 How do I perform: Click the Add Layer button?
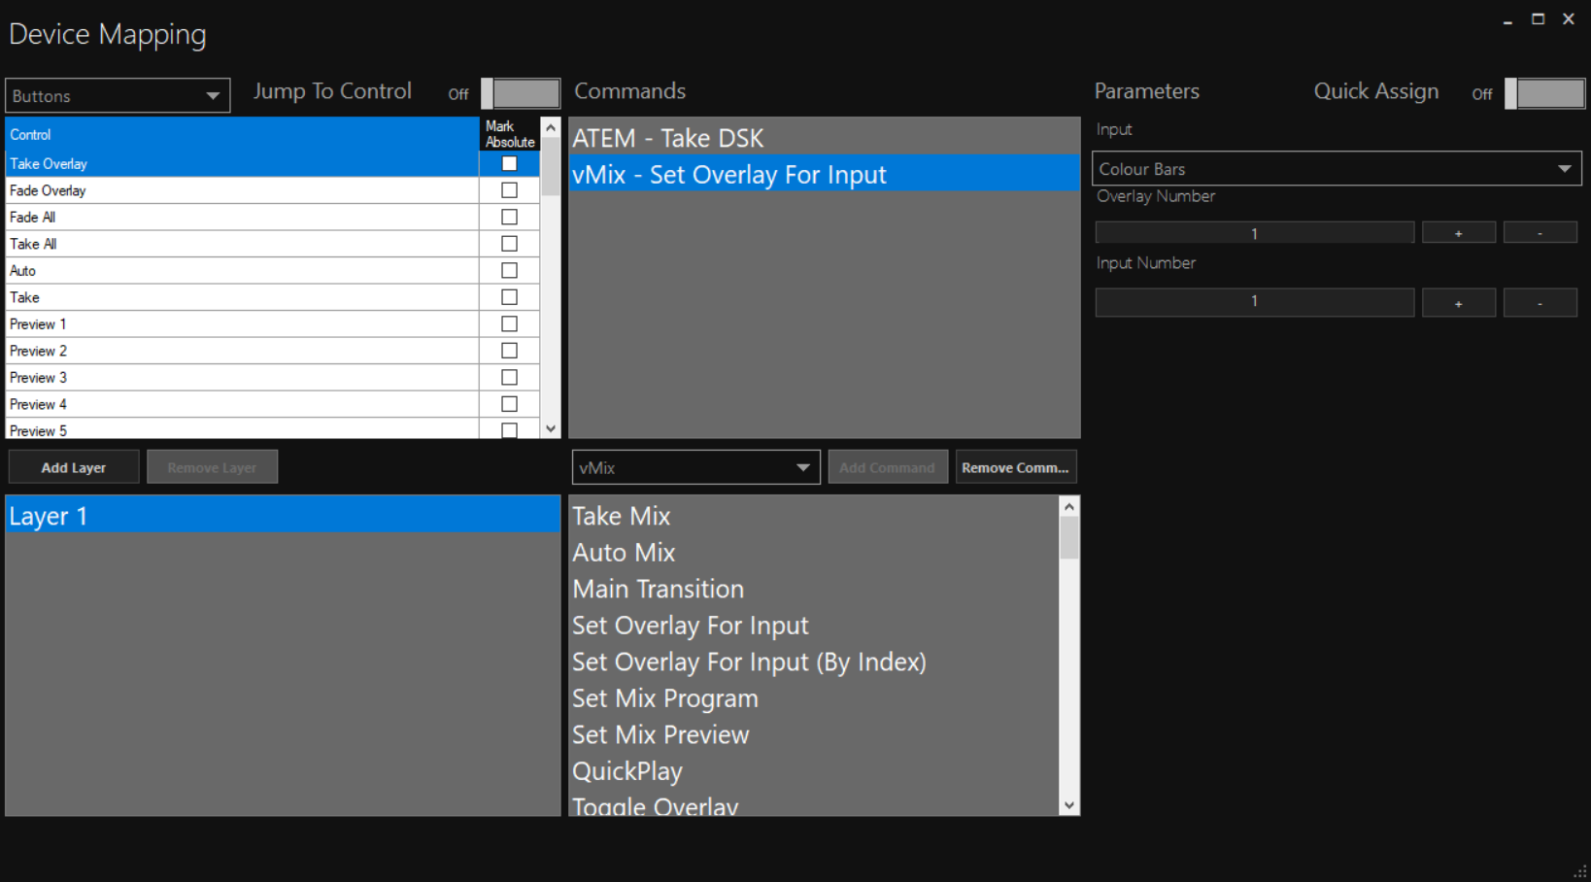(x=74, y=467)
